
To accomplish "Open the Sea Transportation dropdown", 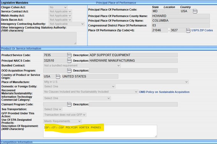I will pyautogui.click(x=53, y=109).
